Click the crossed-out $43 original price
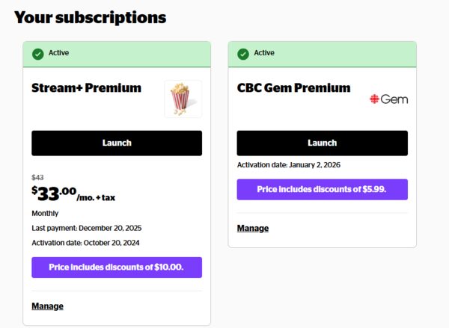Screen dimensions: 449x328 pyautogui.click(x=37, y=177)
